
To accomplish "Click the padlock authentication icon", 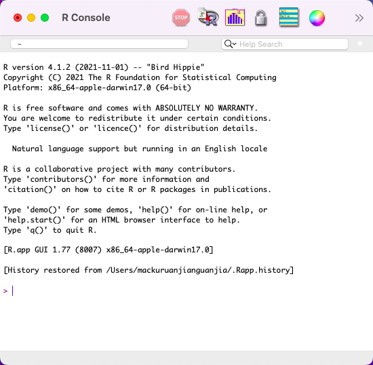I will [260, 18].
